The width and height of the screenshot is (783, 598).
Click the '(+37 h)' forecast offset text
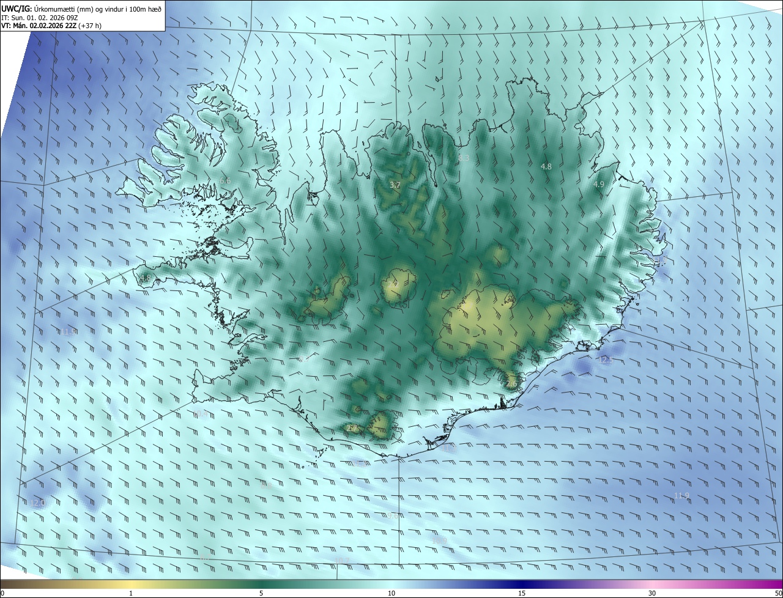[89, 25]
